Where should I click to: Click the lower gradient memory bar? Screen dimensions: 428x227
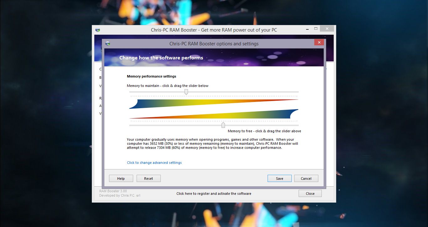[x=214, y=114]
